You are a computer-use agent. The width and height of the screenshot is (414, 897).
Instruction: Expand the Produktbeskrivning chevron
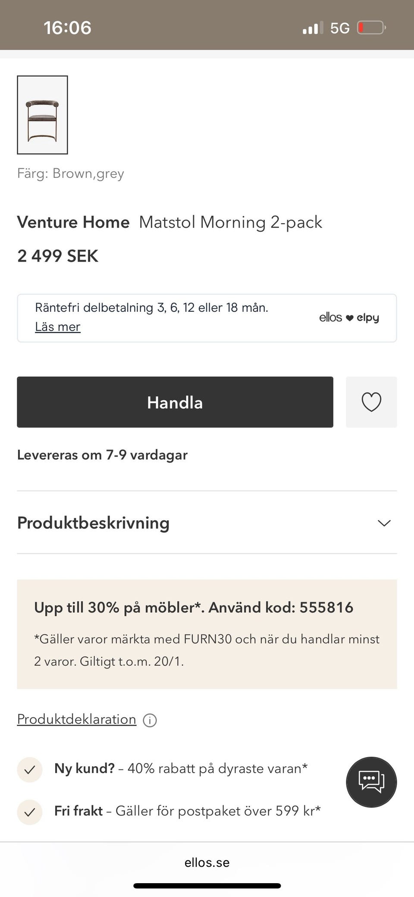coord(384,523)
